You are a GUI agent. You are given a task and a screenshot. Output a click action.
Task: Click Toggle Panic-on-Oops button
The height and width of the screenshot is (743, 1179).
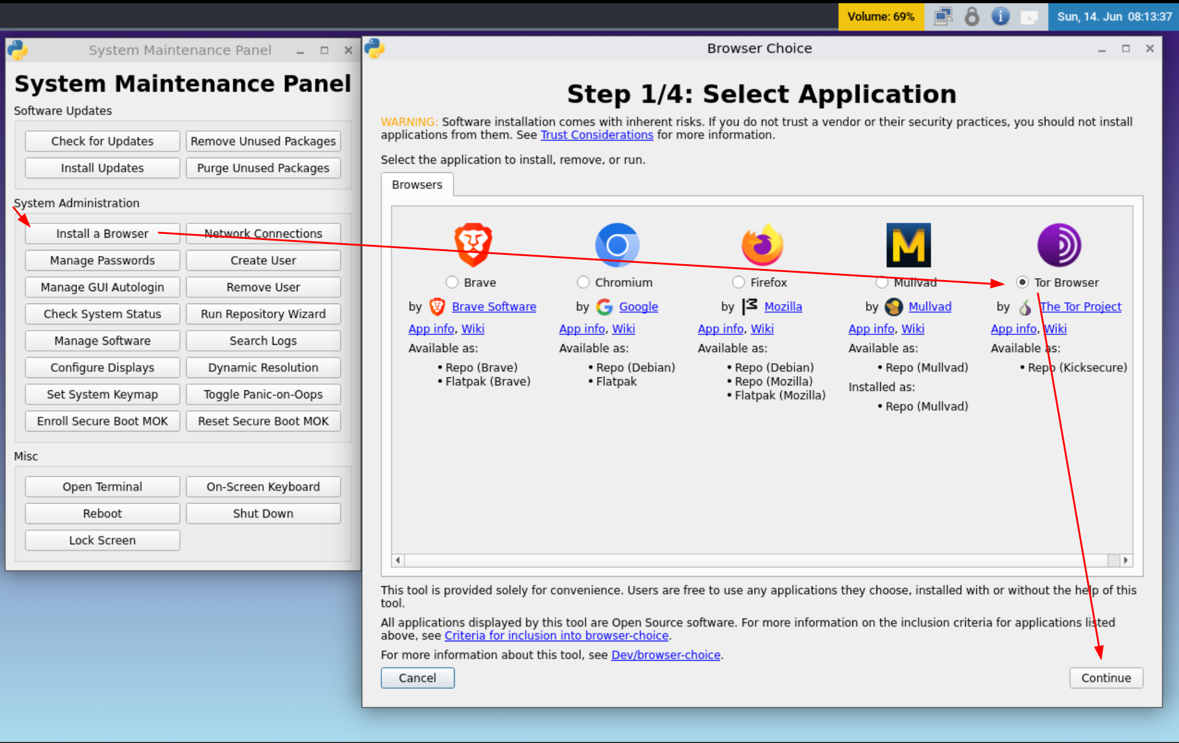[x=263, y=395]
